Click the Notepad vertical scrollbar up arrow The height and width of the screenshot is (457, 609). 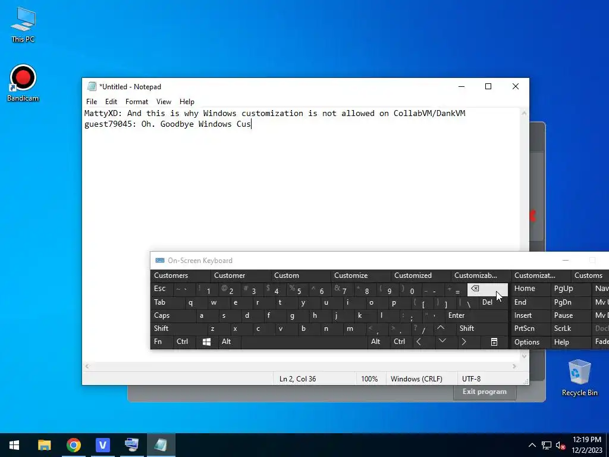525,114
